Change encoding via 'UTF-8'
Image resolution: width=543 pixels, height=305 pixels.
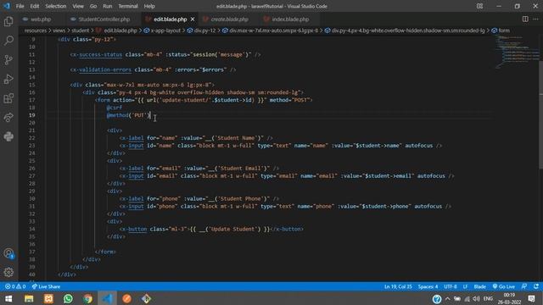[x=451, y=286]
